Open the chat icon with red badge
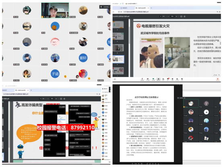The width and height of the screenshot is (223, 167). point(168,79)
